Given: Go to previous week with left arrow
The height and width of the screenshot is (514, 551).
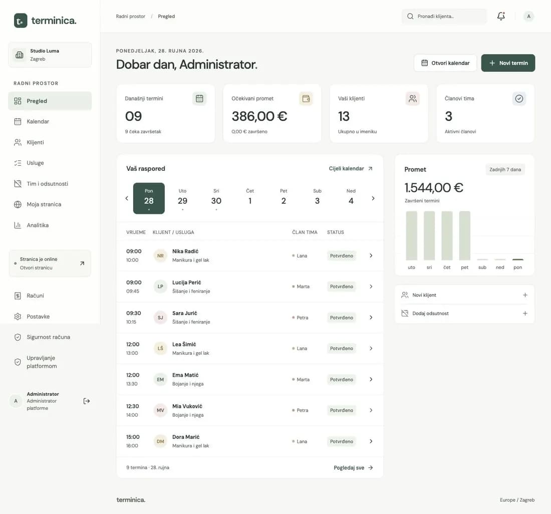Looking at the screenshot, I should click(127, 198).
